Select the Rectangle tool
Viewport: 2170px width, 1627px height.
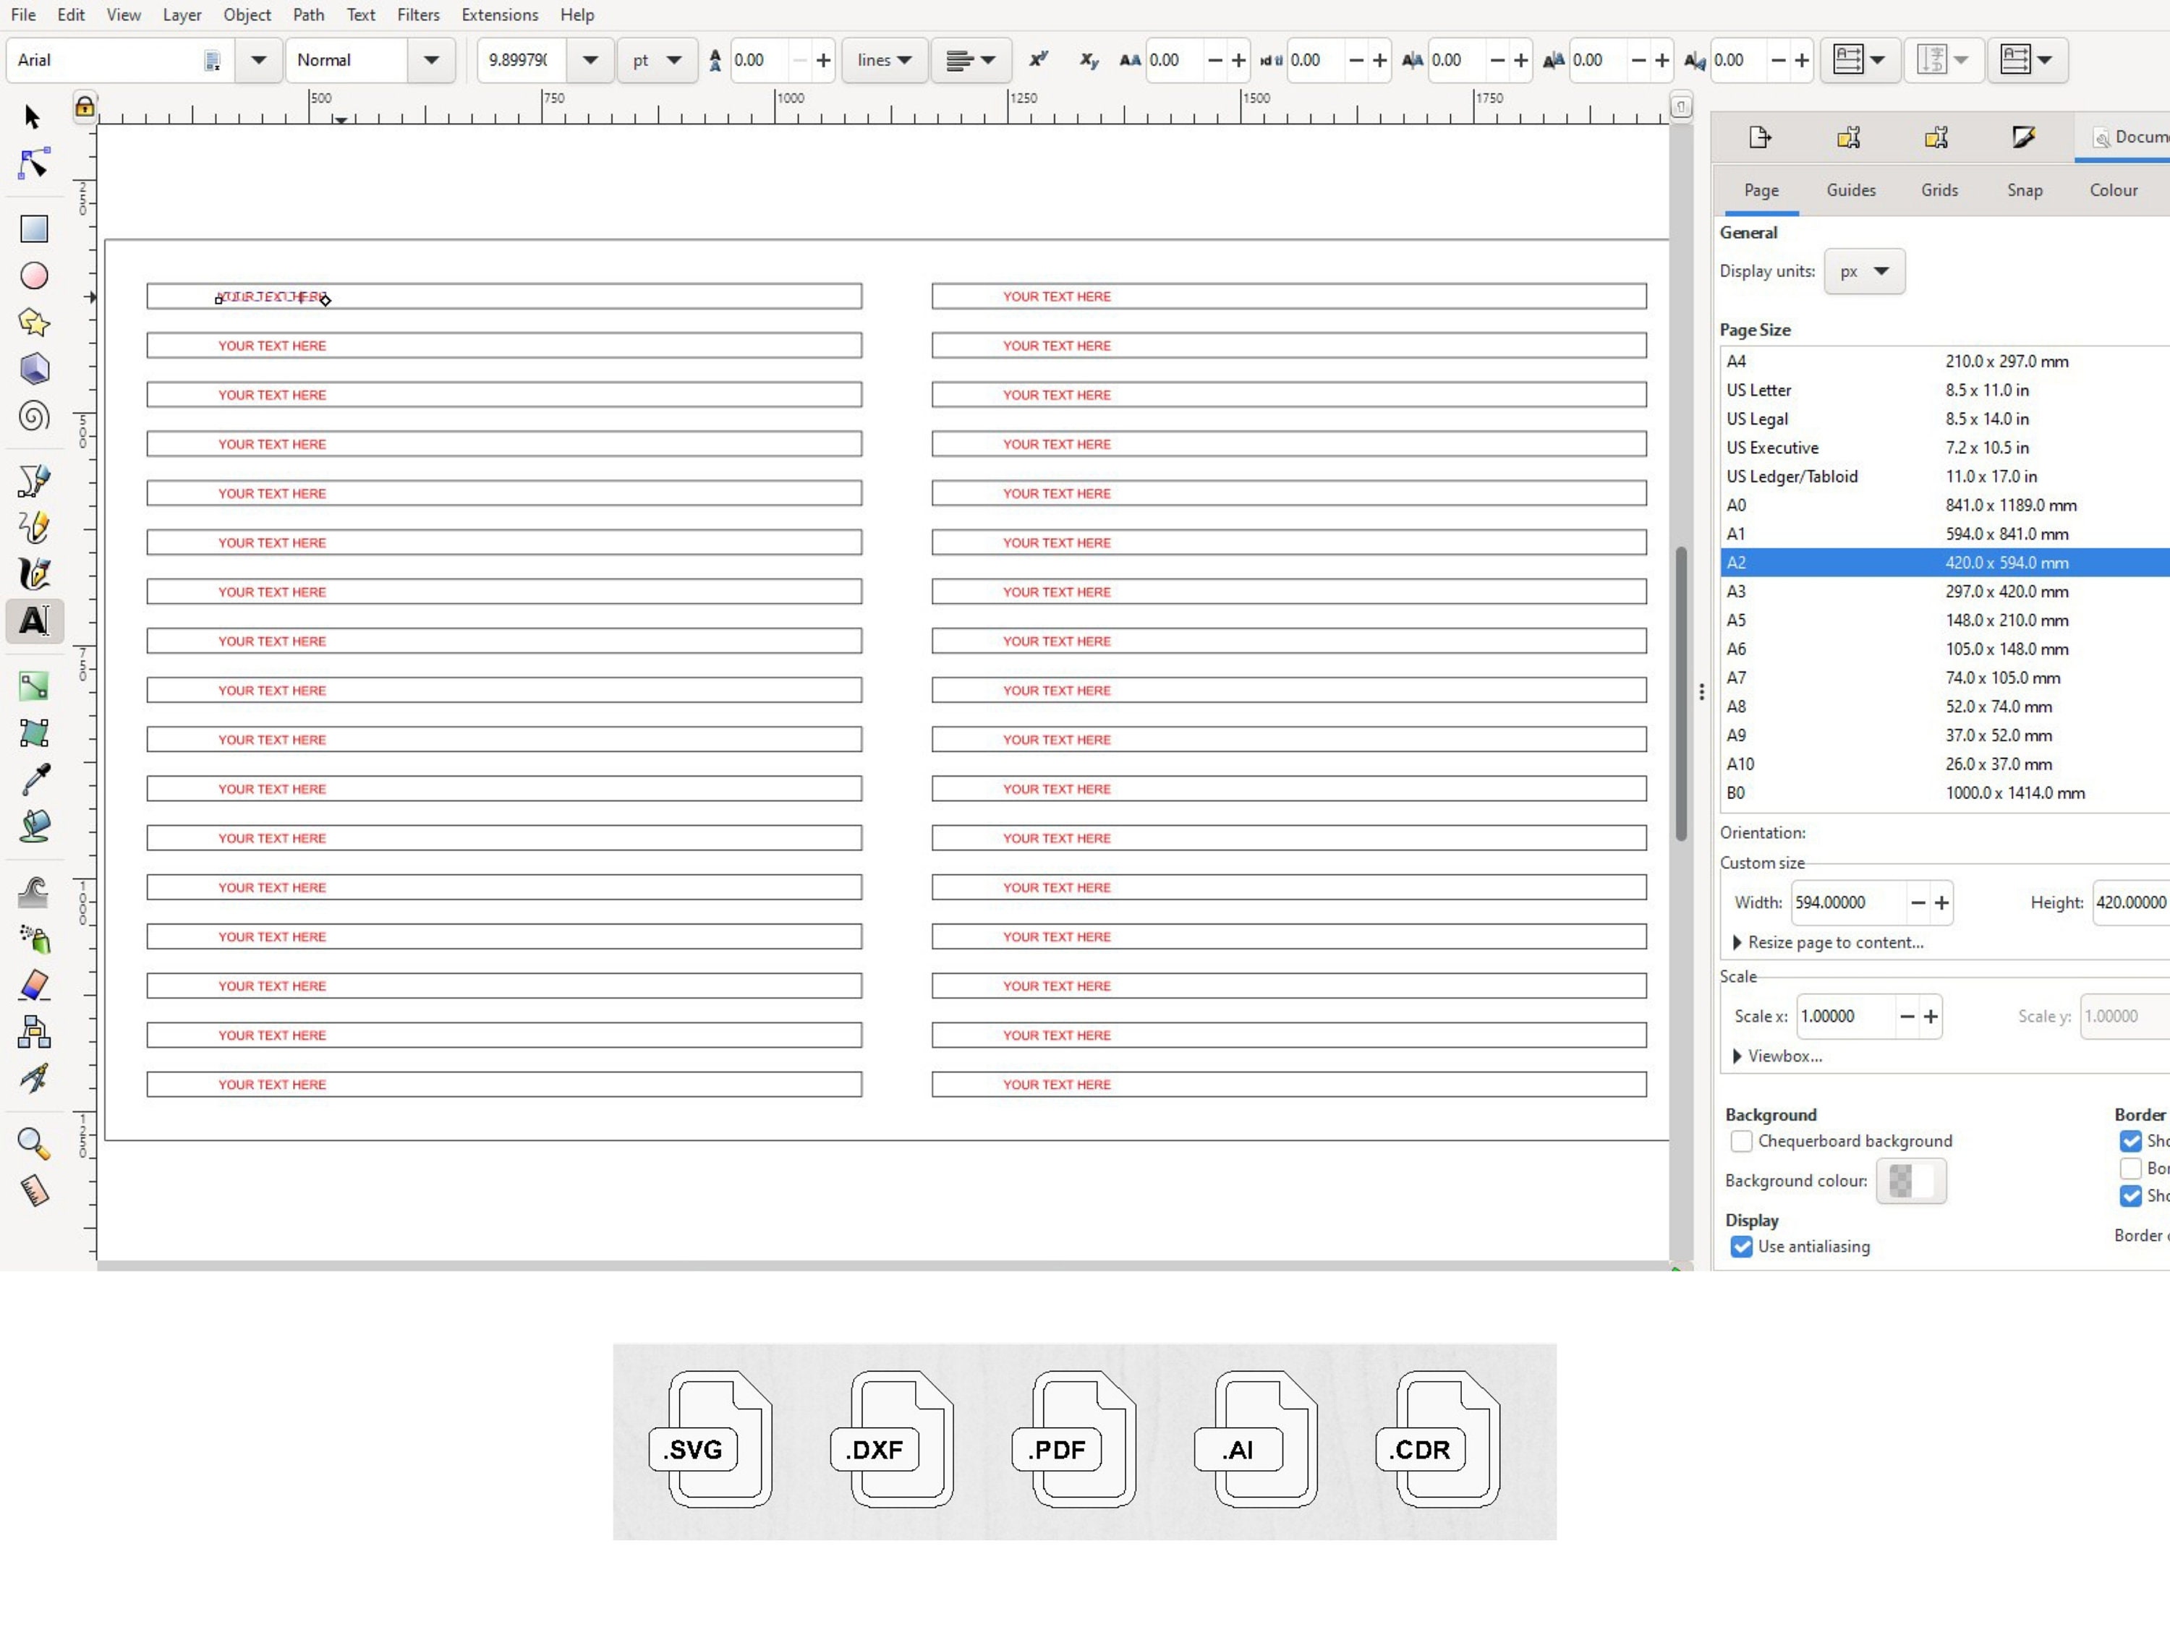[x=34, y=229]
